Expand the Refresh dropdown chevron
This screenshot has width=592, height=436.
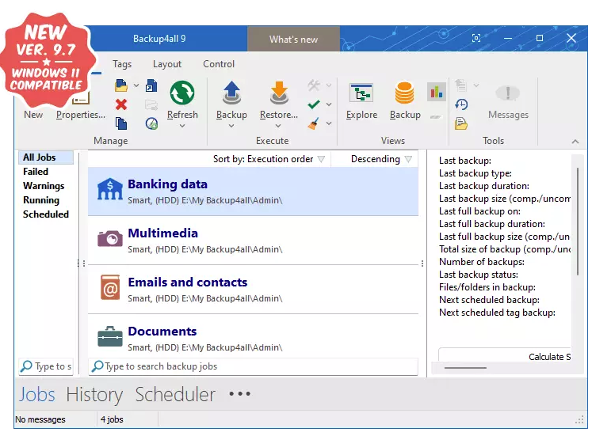[182, 127]
